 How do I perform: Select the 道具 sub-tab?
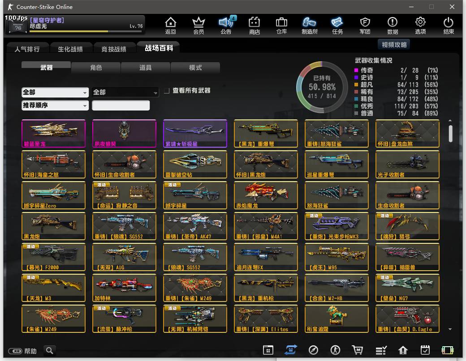(x=146, y=68)
